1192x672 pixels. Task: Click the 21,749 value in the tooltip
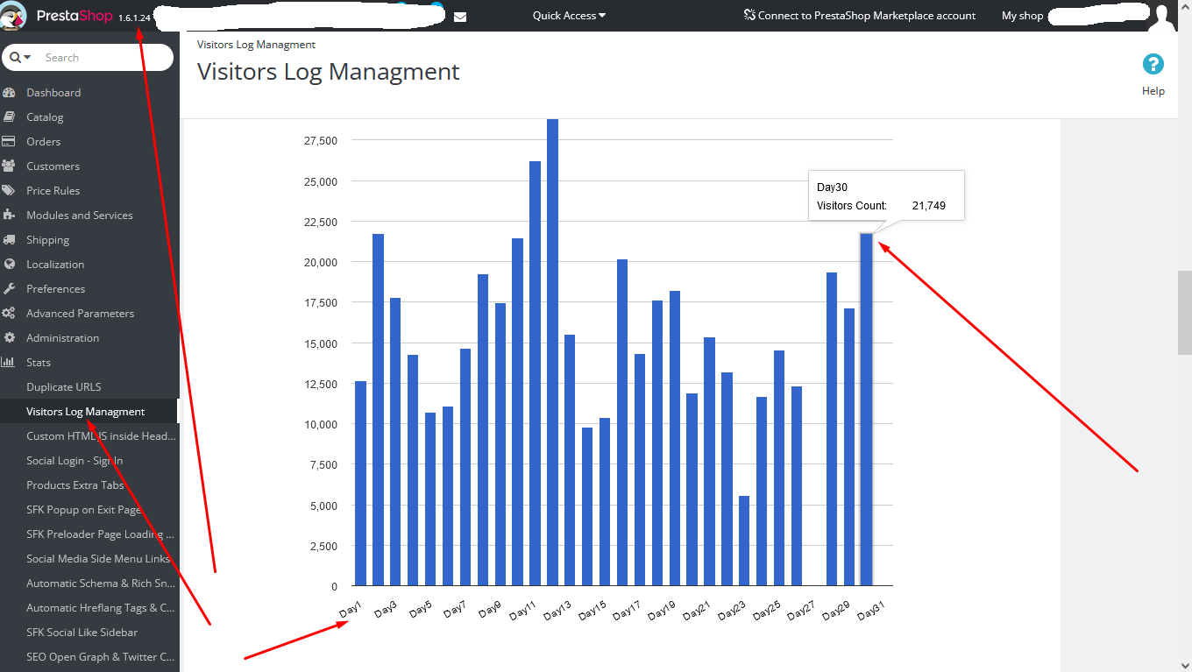929,206
